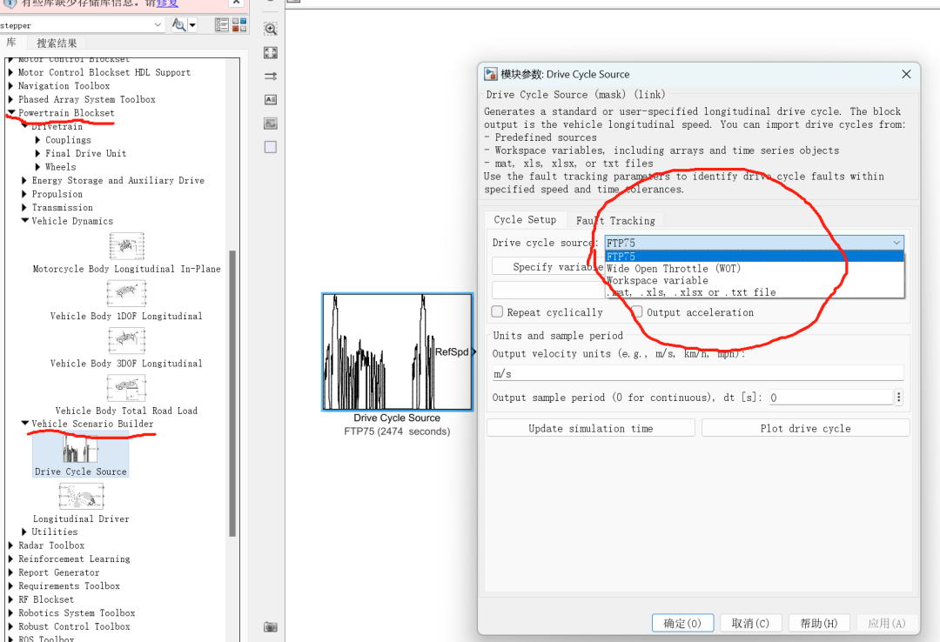Choose Workspace variable option
Viewport: 940px width, 642px height.
657,280
